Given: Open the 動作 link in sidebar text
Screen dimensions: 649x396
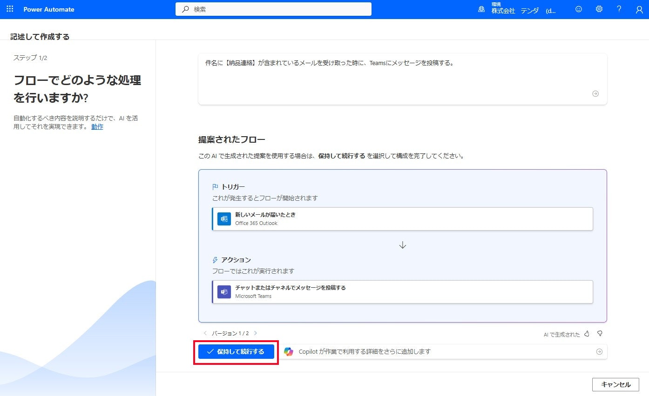Looking at the screenshot, I should [97, 126].
